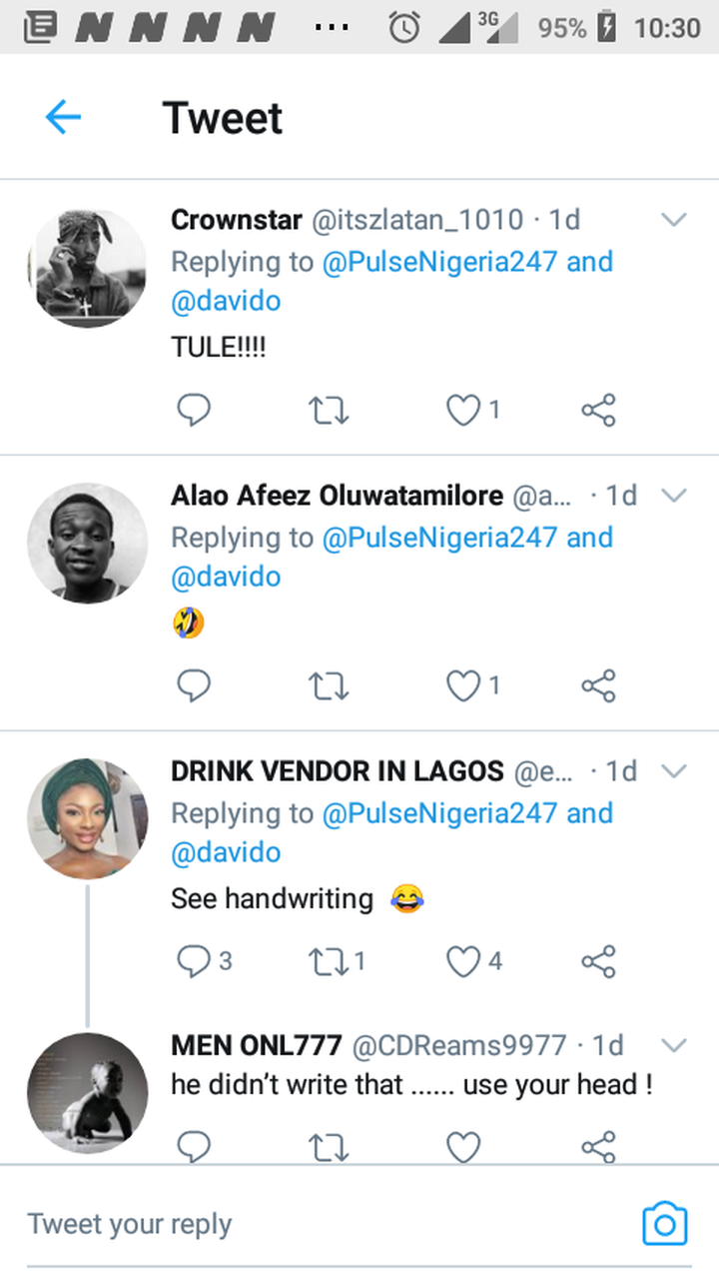Open @PulseNigeria247 mention in Crownstar's tweet
The width and height of the screenshot is (719, 1280).
[x=439, y=262]
